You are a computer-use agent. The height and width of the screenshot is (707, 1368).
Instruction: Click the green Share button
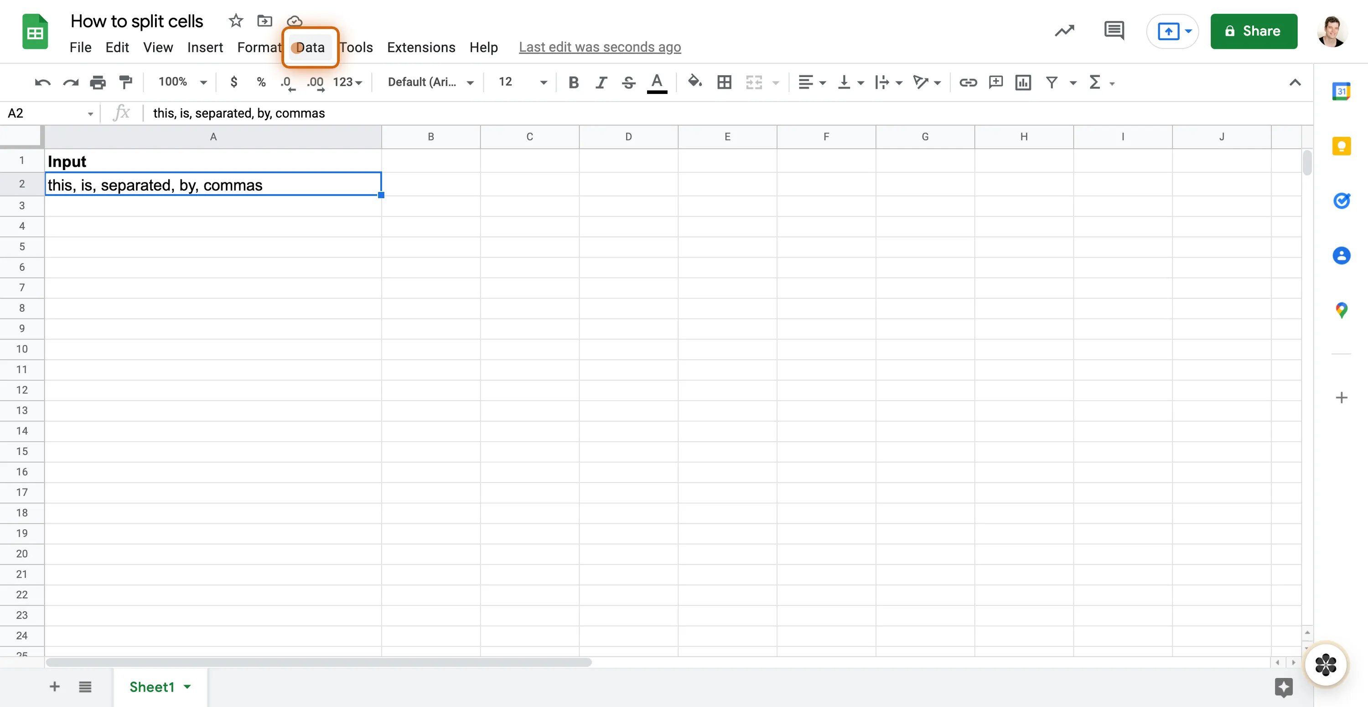coord(1254,31)
